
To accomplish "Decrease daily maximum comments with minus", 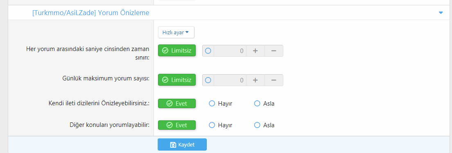I will point(274,80).
